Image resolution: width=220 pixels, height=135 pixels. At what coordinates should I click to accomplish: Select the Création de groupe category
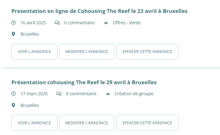click(134, 94)
